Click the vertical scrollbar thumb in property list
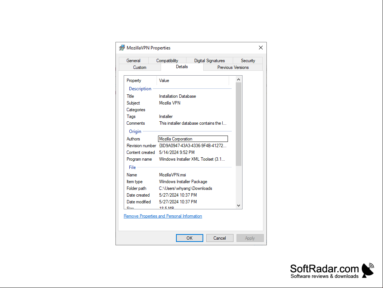383x288 pixels. point(239,124)
